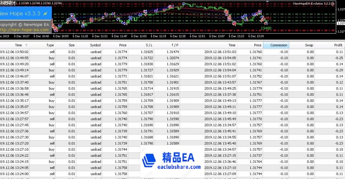The width and height of the screenshot is (345, 179).
Task: Click the S / L column header
Action: click(x=149, y=45)
